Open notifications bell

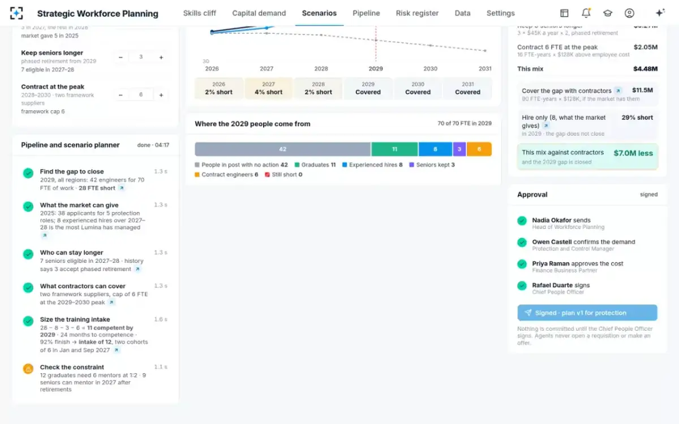586,13
